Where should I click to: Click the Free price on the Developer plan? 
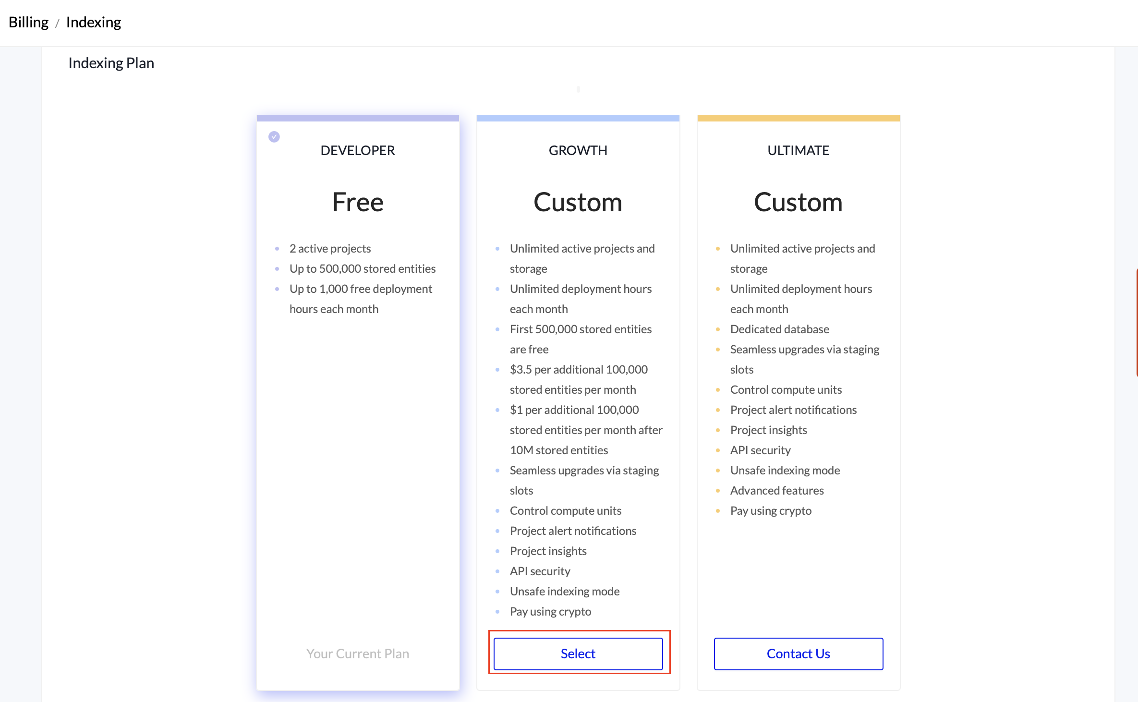[358, 202]
